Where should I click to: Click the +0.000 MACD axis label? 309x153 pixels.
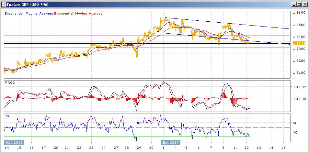point(299,99)
